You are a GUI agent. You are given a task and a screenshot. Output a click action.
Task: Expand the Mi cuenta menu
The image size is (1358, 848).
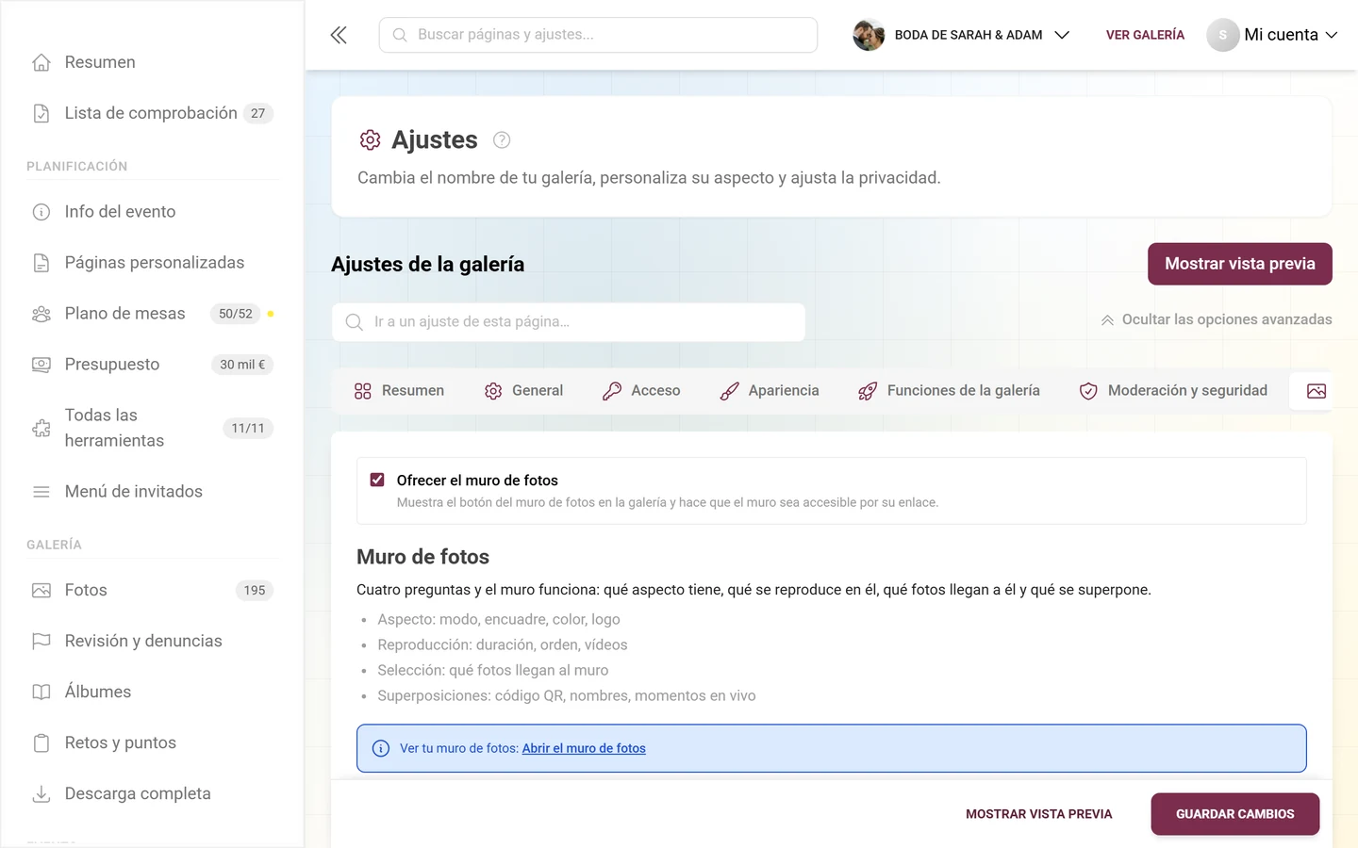[x=1272, y=35]
